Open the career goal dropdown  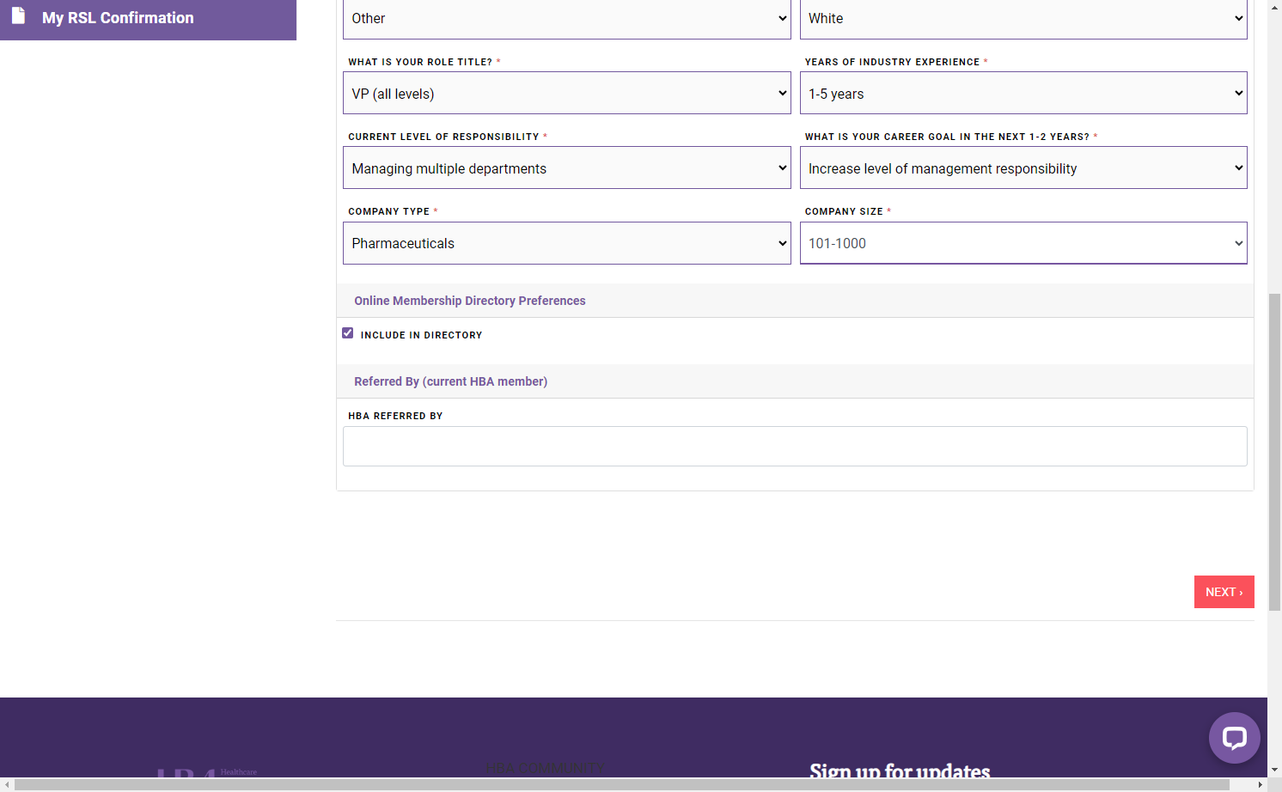pyautogui.click(x=1023, y=168)
